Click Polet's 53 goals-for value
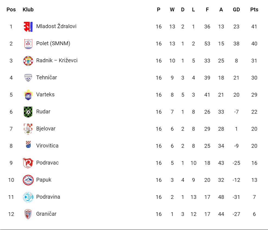This screenshot has height=230, width=268. 207,44
